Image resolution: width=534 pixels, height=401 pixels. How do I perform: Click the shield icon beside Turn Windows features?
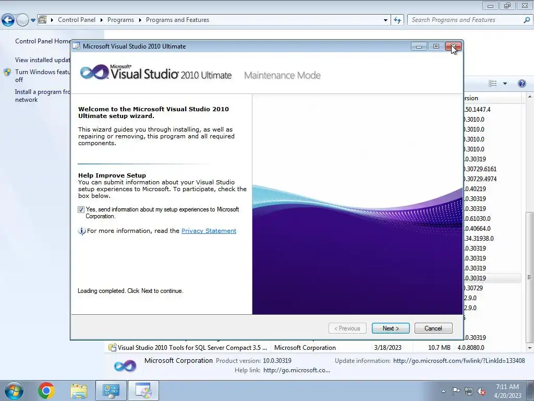point(7,72)
